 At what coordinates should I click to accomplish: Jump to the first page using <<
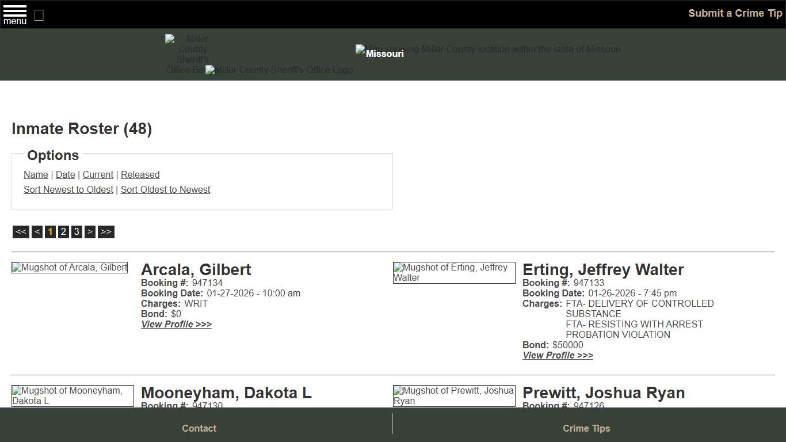point(20,231)
